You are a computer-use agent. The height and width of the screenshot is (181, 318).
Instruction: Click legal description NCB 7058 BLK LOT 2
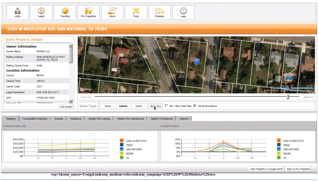pyautogui.click(x=48, y=92)
